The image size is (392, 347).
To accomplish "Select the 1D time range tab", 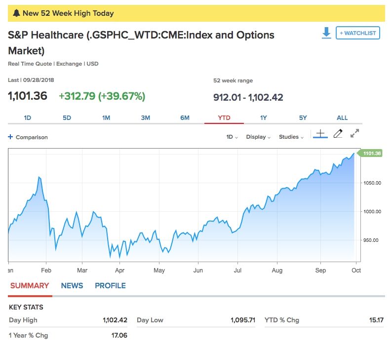I will coord(28,118).
